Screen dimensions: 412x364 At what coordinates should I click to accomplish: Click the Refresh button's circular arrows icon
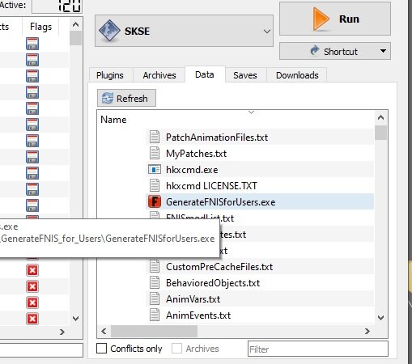click(x=108, y=98)
